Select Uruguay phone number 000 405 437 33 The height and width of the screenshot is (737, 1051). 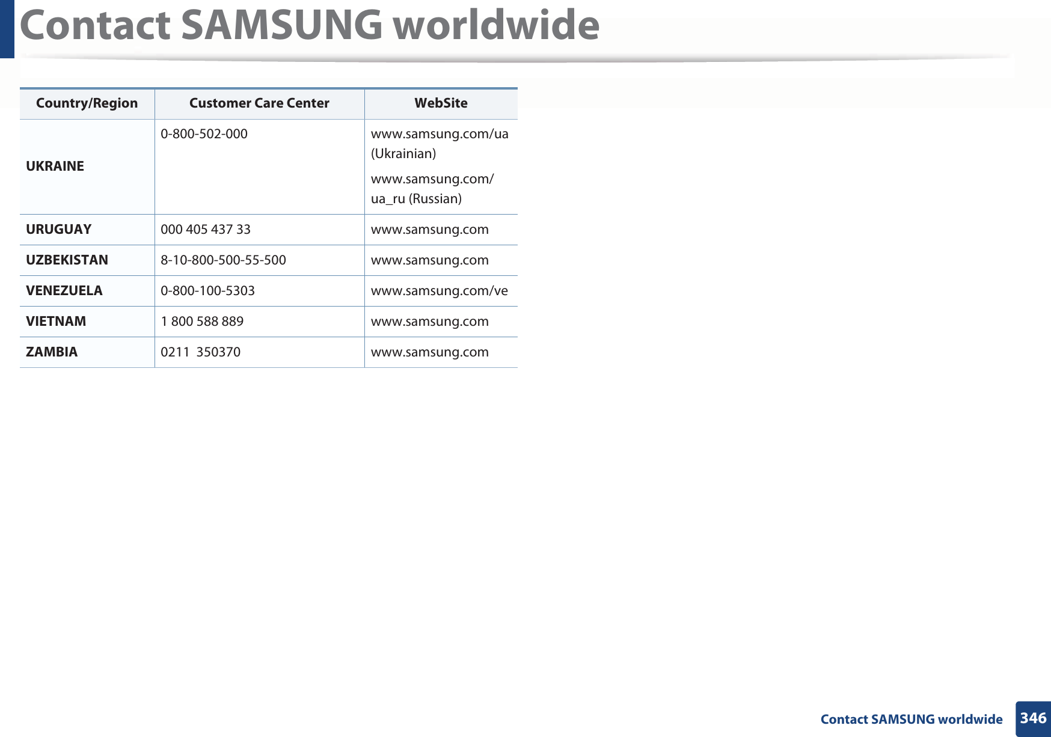206,230
